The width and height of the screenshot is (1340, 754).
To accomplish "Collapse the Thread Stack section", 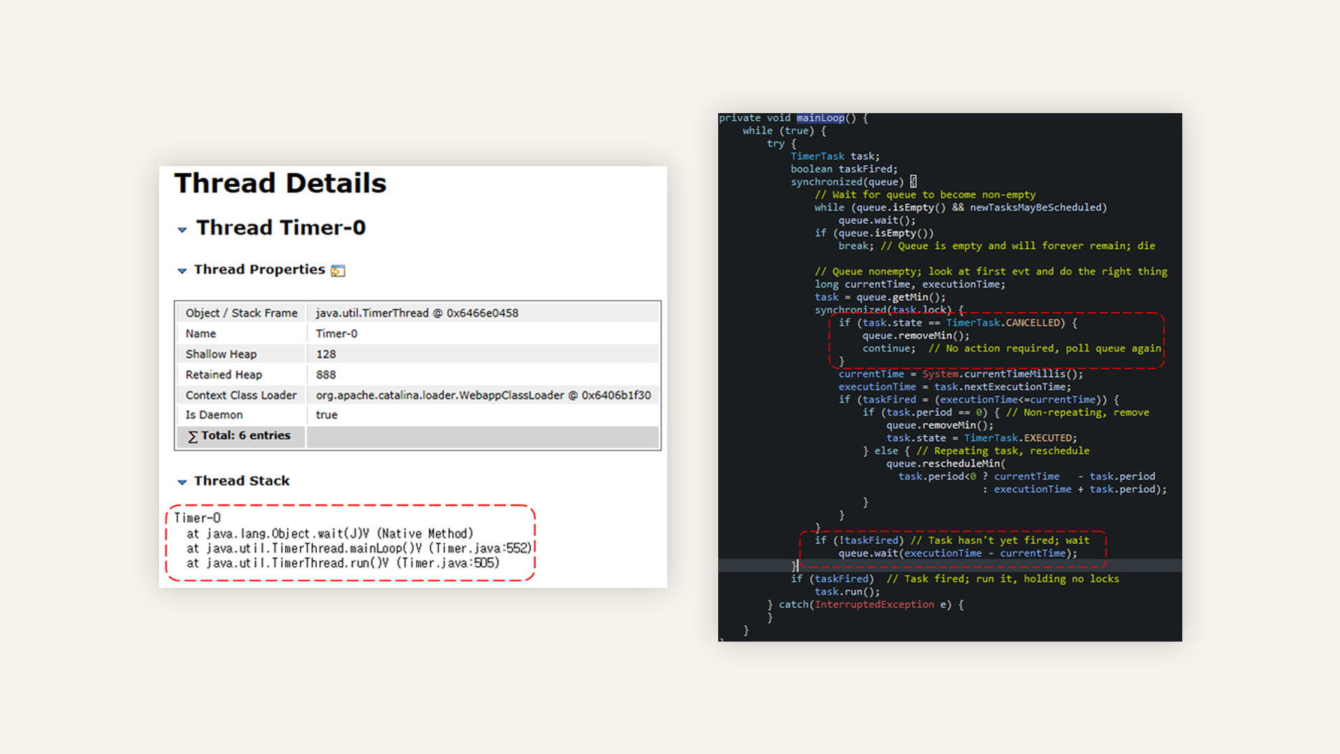I will 182,482.
